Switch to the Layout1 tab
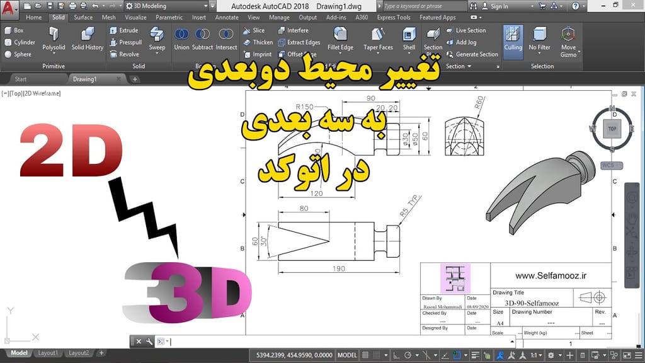Viewport: 645px width, 363px height. coord(48,353)
